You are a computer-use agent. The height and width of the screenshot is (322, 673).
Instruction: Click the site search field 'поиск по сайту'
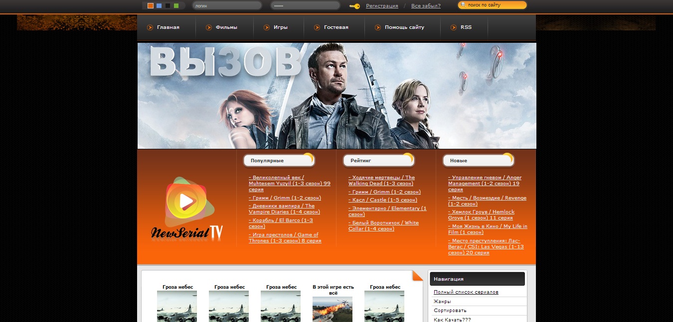[492, 5]
